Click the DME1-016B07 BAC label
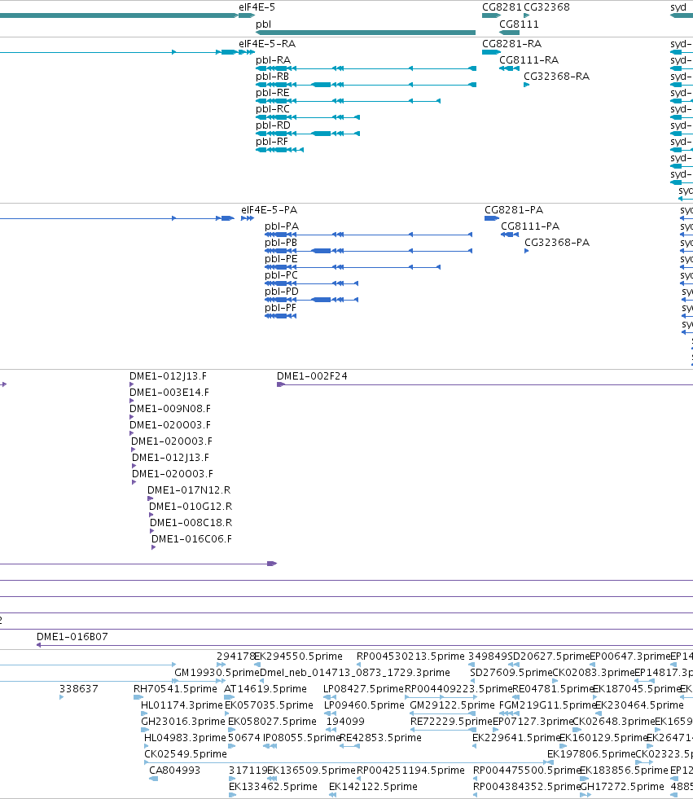Image resolution: width=693 pixels, height=799 pixels. click(x=72, y=637)
